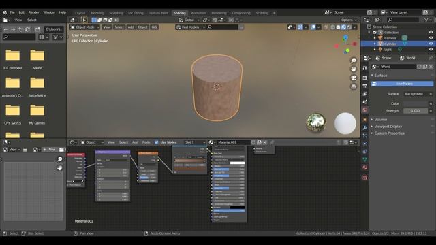Switch orthographic/perspective grid gizmo in viewport
436x245 pixels.
click(x=354, y=86)
